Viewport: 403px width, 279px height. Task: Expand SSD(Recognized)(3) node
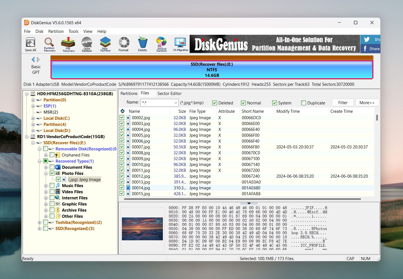40,229
